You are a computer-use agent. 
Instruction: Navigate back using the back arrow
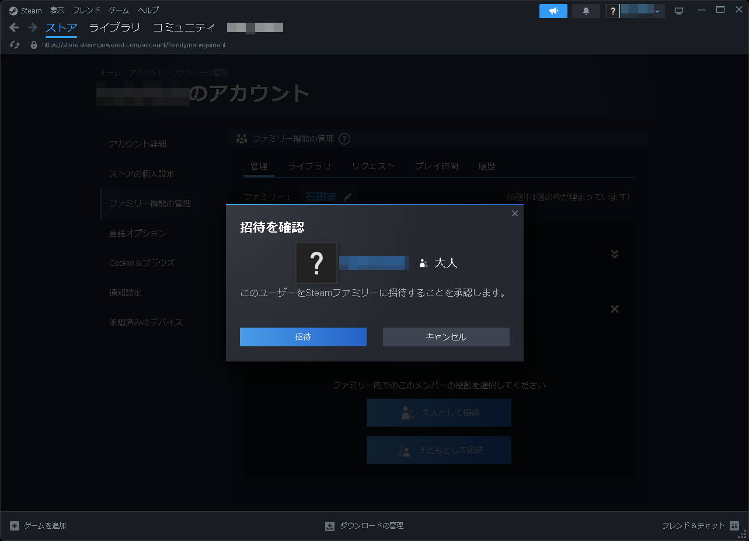tap(13, 27)
